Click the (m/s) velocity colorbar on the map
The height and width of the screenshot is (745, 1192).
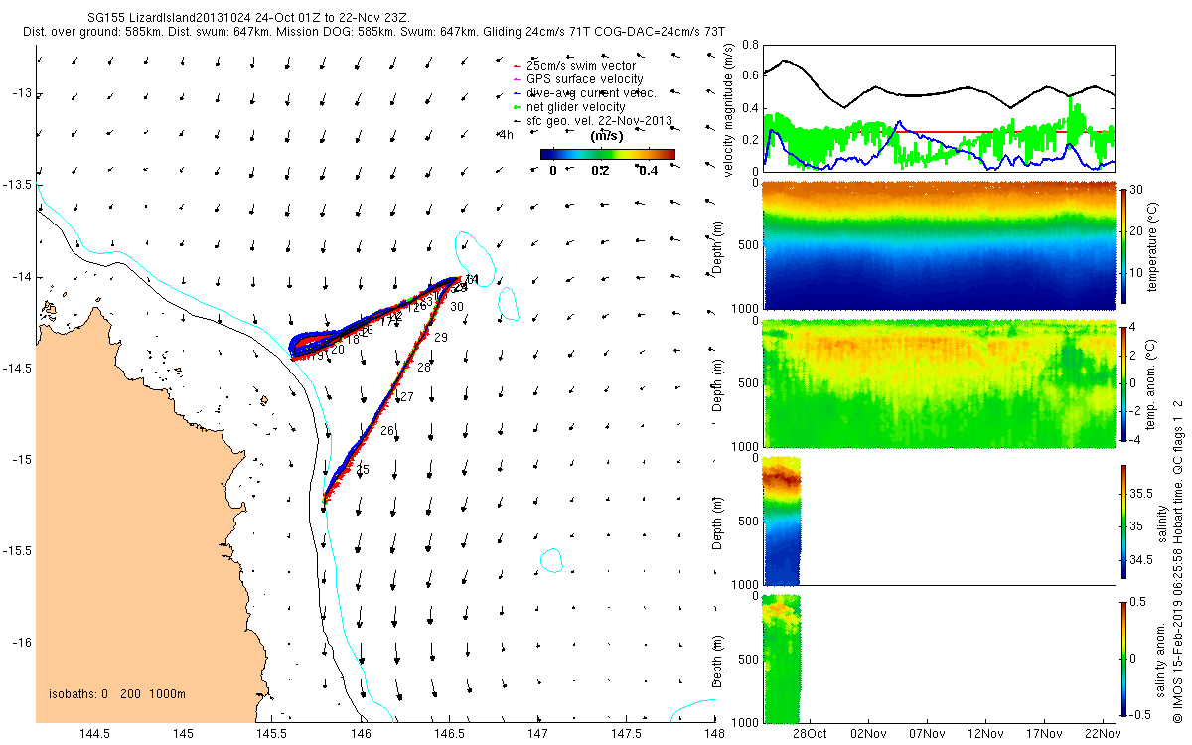coord(608,154)
